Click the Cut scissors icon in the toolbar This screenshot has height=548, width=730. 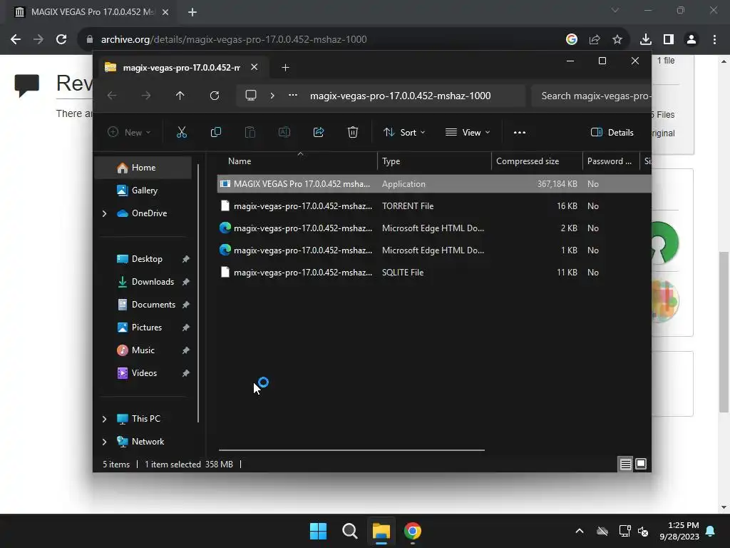[182, 132]
